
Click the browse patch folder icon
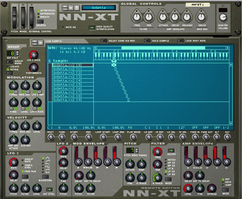[71, 8]
